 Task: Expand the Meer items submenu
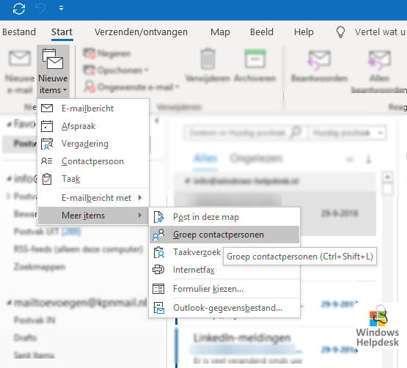[93, 216]
